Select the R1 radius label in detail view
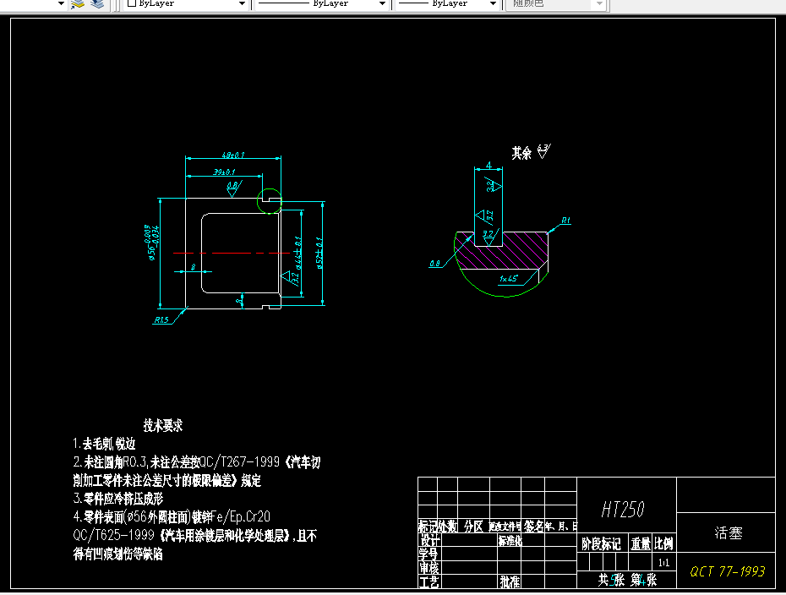786x595 pixels. tap(565, 220)
